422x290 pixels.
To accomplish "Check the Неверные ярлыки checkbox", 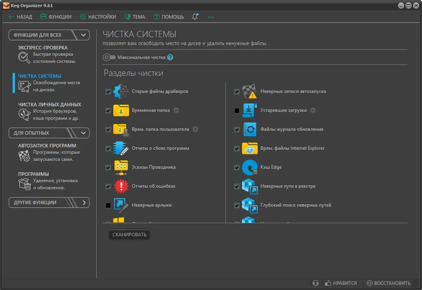I will [x=108, y=205].
